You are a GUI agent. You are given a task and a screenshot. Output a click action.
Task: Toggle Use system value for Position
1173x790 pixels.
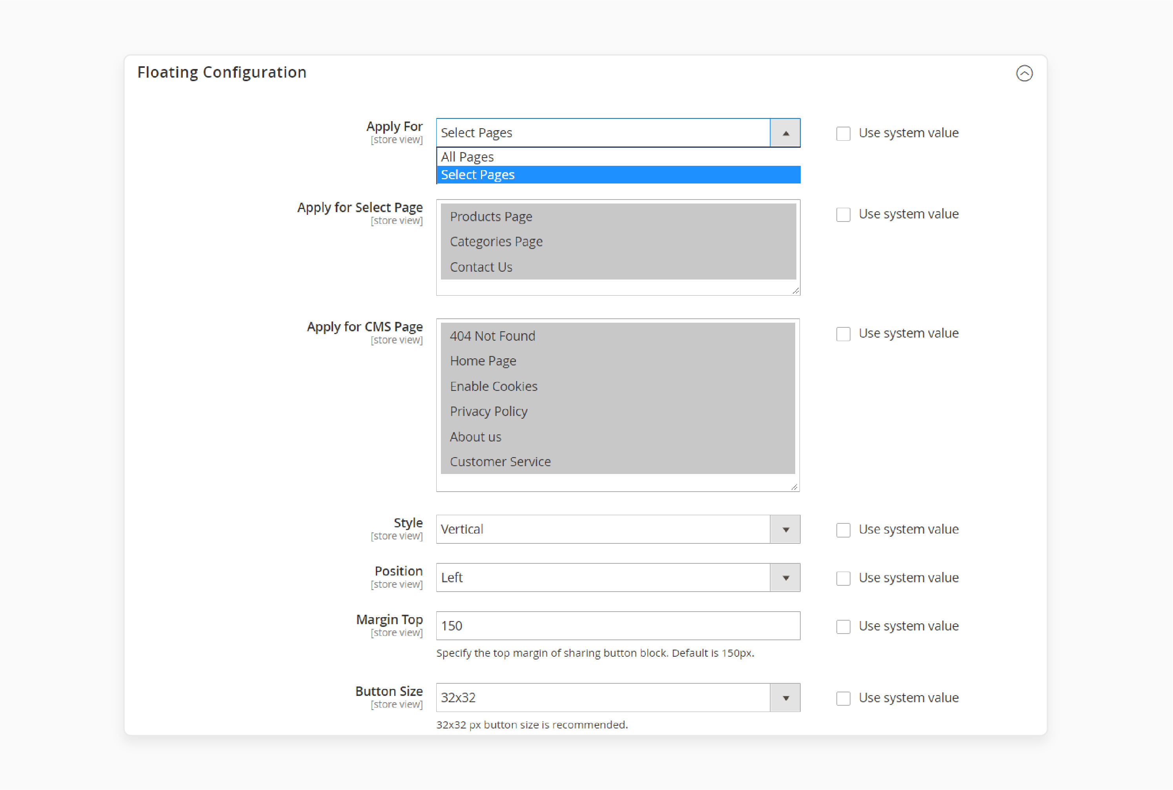843,578
